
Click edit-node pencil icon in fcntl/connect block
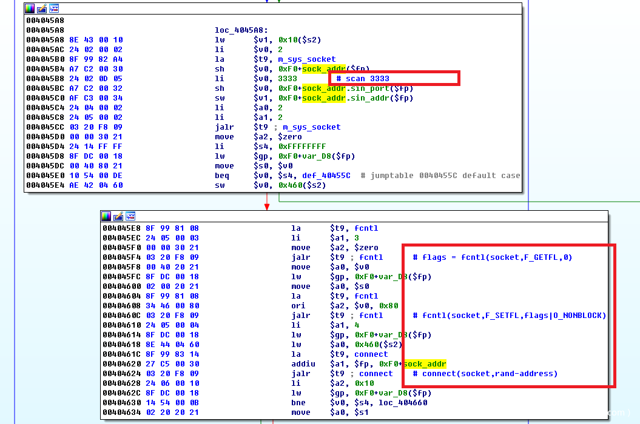tap(118, 216)
